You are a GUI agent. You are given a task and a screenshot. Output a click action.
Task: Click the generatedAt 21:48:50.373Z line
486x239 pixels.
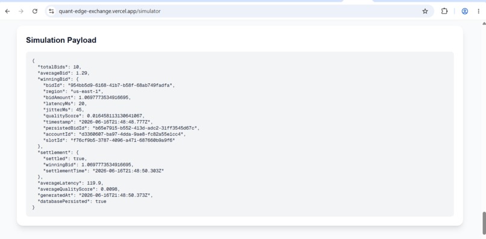[x=95, y=195]
